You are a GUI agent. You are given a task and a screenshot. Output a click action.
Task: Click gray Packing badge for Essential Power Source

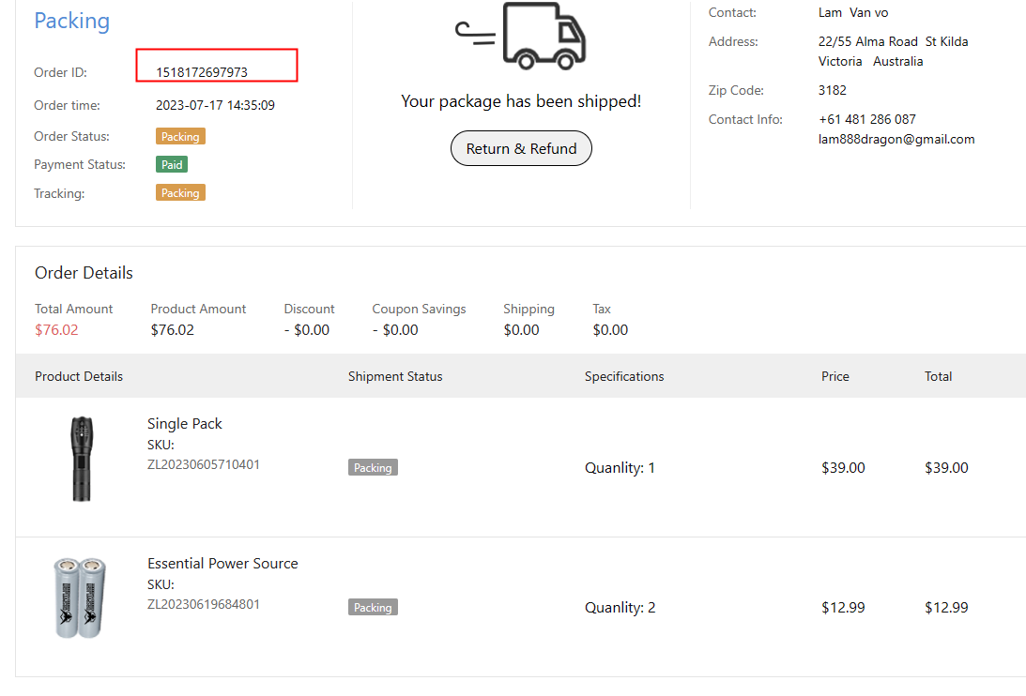point(373,607)
